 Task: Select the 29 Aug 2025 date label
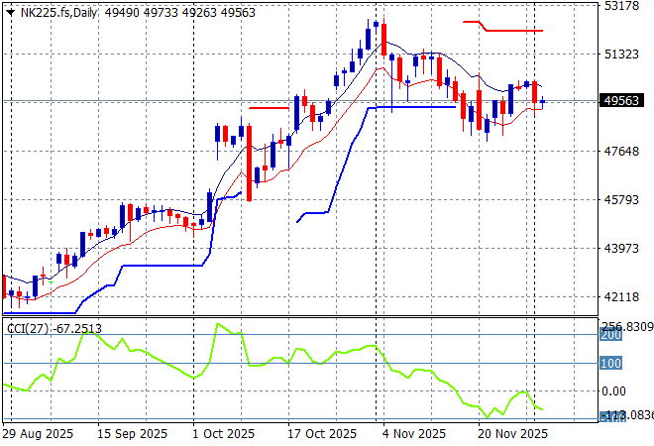pos(37,434)
